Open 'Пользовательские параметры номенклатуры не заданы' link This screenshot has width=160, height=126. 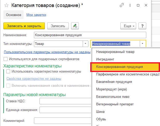pos(47,52)
